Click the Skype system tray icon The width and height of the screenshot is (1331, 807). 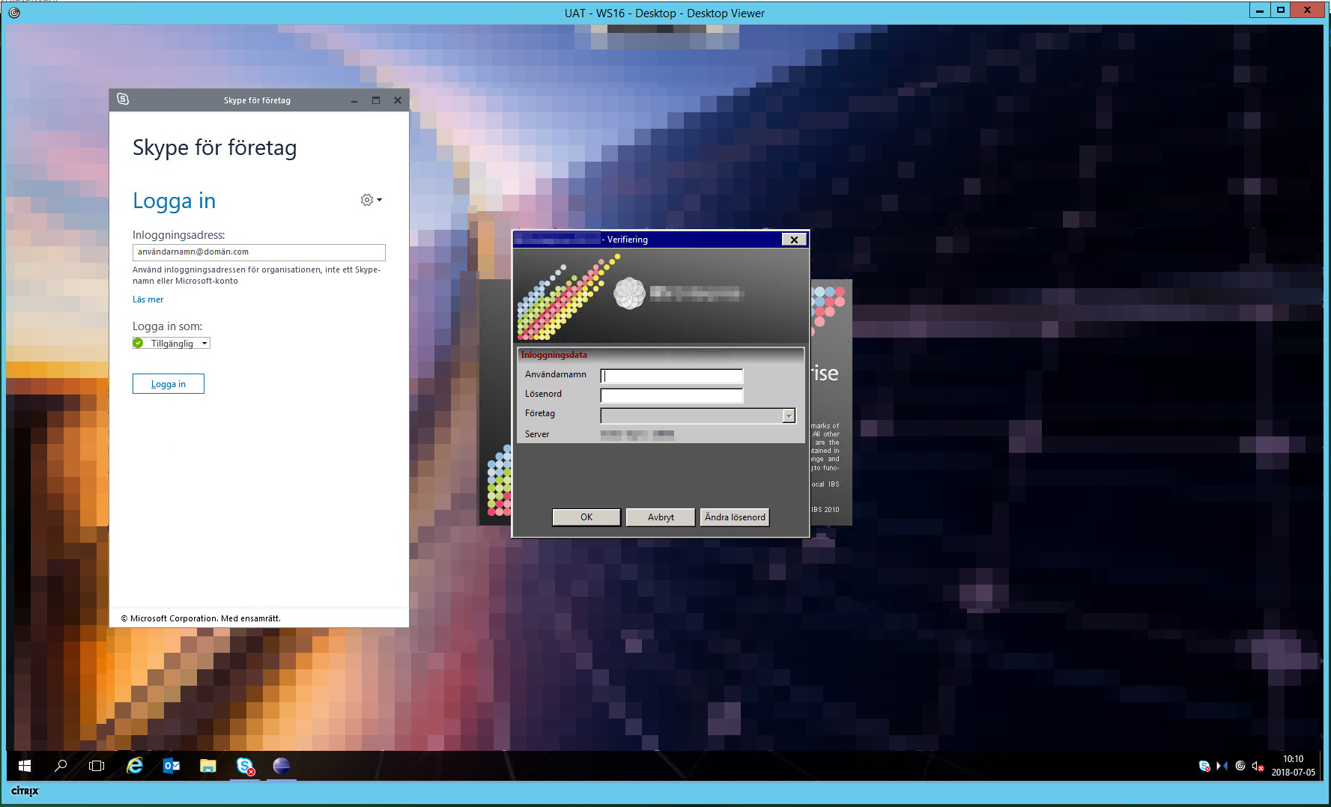[x=1204, y=766]
